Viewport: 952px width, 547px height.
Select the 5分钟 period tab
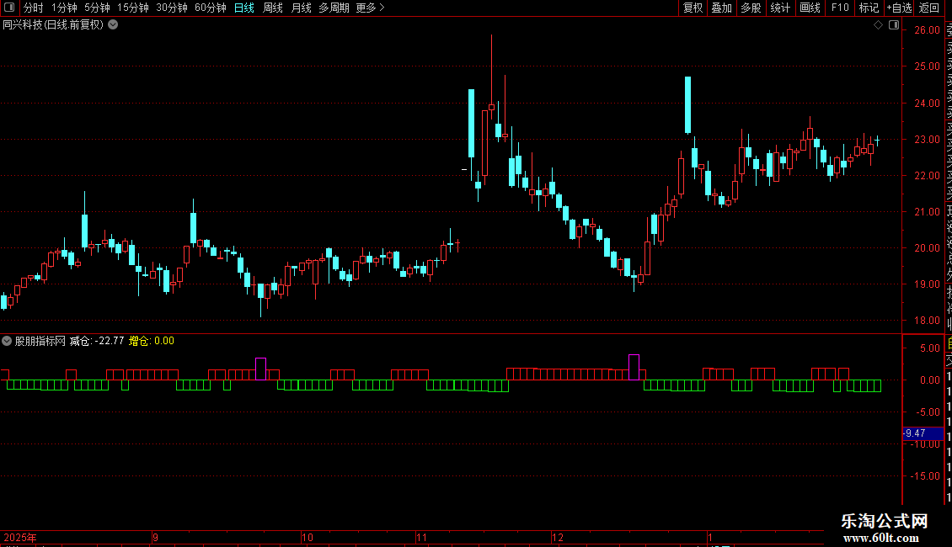pos(97,8)
